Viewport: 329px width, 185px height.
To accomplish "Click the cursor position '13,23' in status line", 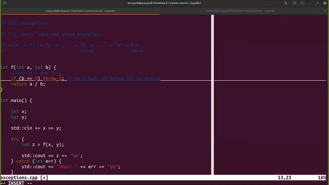I will coord(284,178).
